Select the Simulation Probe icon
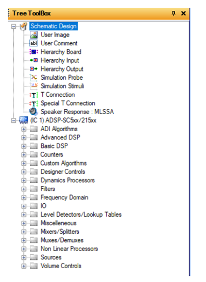Image resolution: width=206 pixels, height=282 pixels. coord(33,77)
